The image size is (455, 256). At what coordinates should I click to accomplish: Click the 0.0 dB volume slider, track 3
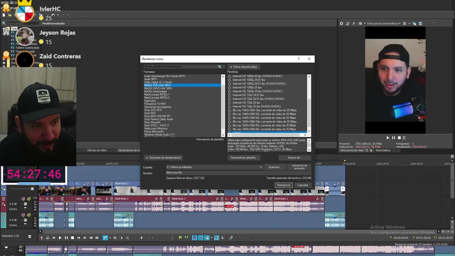pos(25,204)
